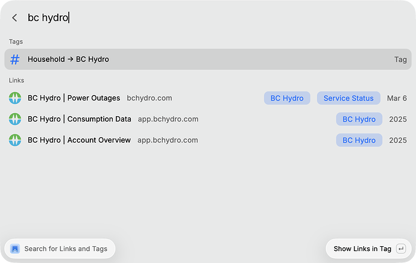The width and height of the screenshot is (416, 263).
Task: Click the BC Hydro tag on Consumption Data row
Action: [359, 119]
